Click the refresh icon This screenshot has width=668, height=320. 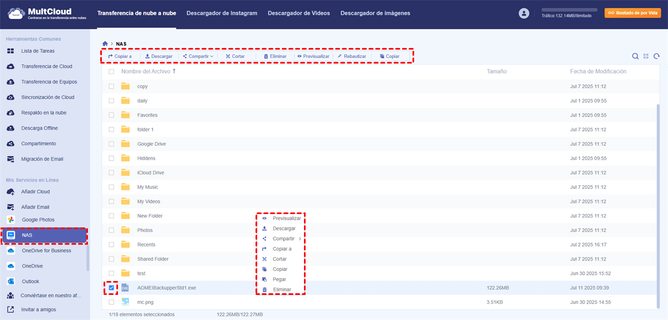657,56
